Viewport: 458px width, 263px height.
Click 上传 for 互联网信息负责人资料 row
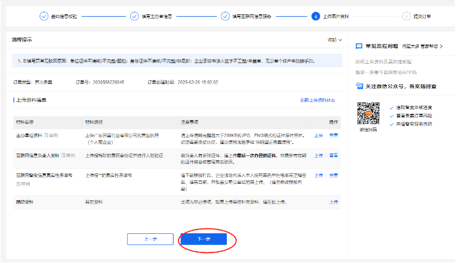318,155
